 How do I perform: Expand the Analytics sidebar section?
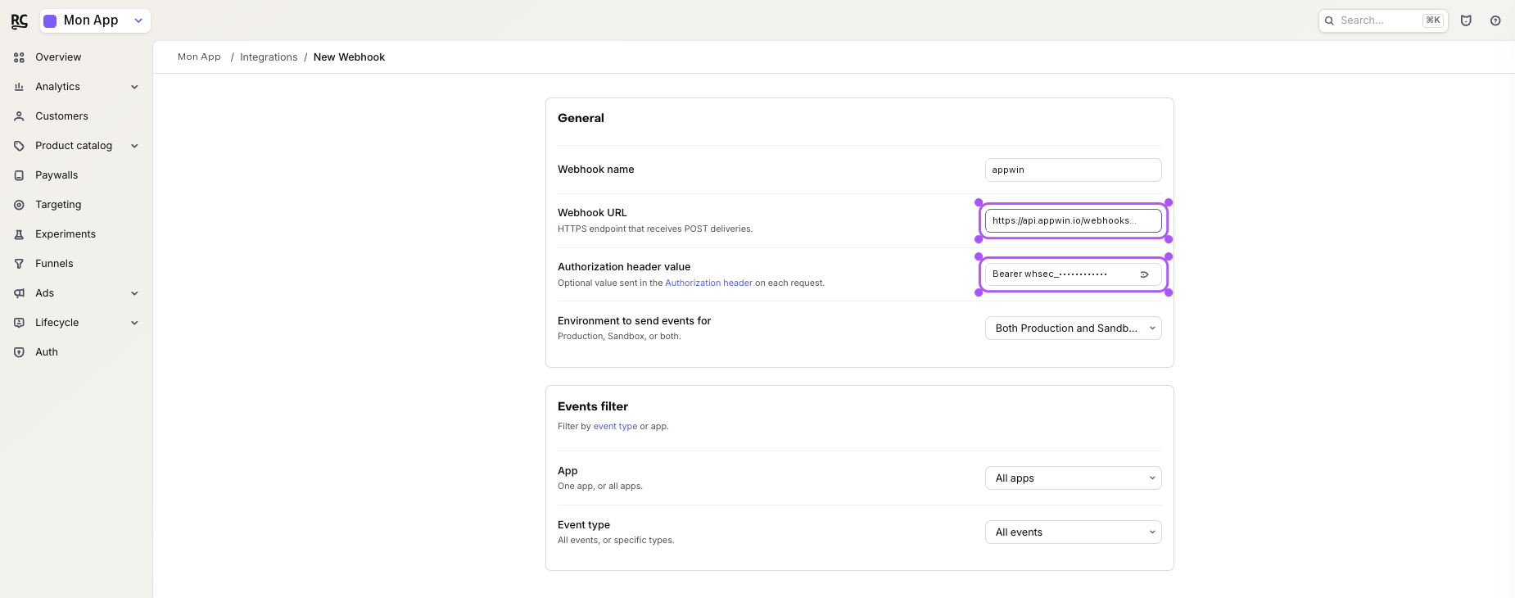(x=135, y=87)
